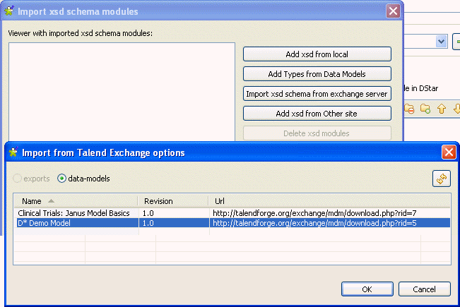Sort by Url column header

pos(329,201)
